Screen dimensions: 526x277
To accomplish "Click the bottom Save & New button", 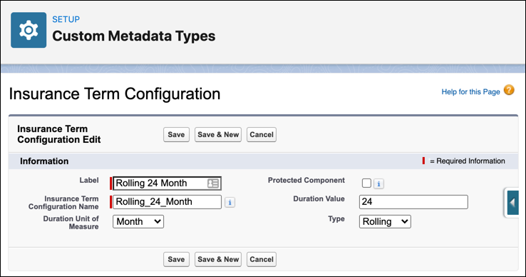I will coord(218,259).
